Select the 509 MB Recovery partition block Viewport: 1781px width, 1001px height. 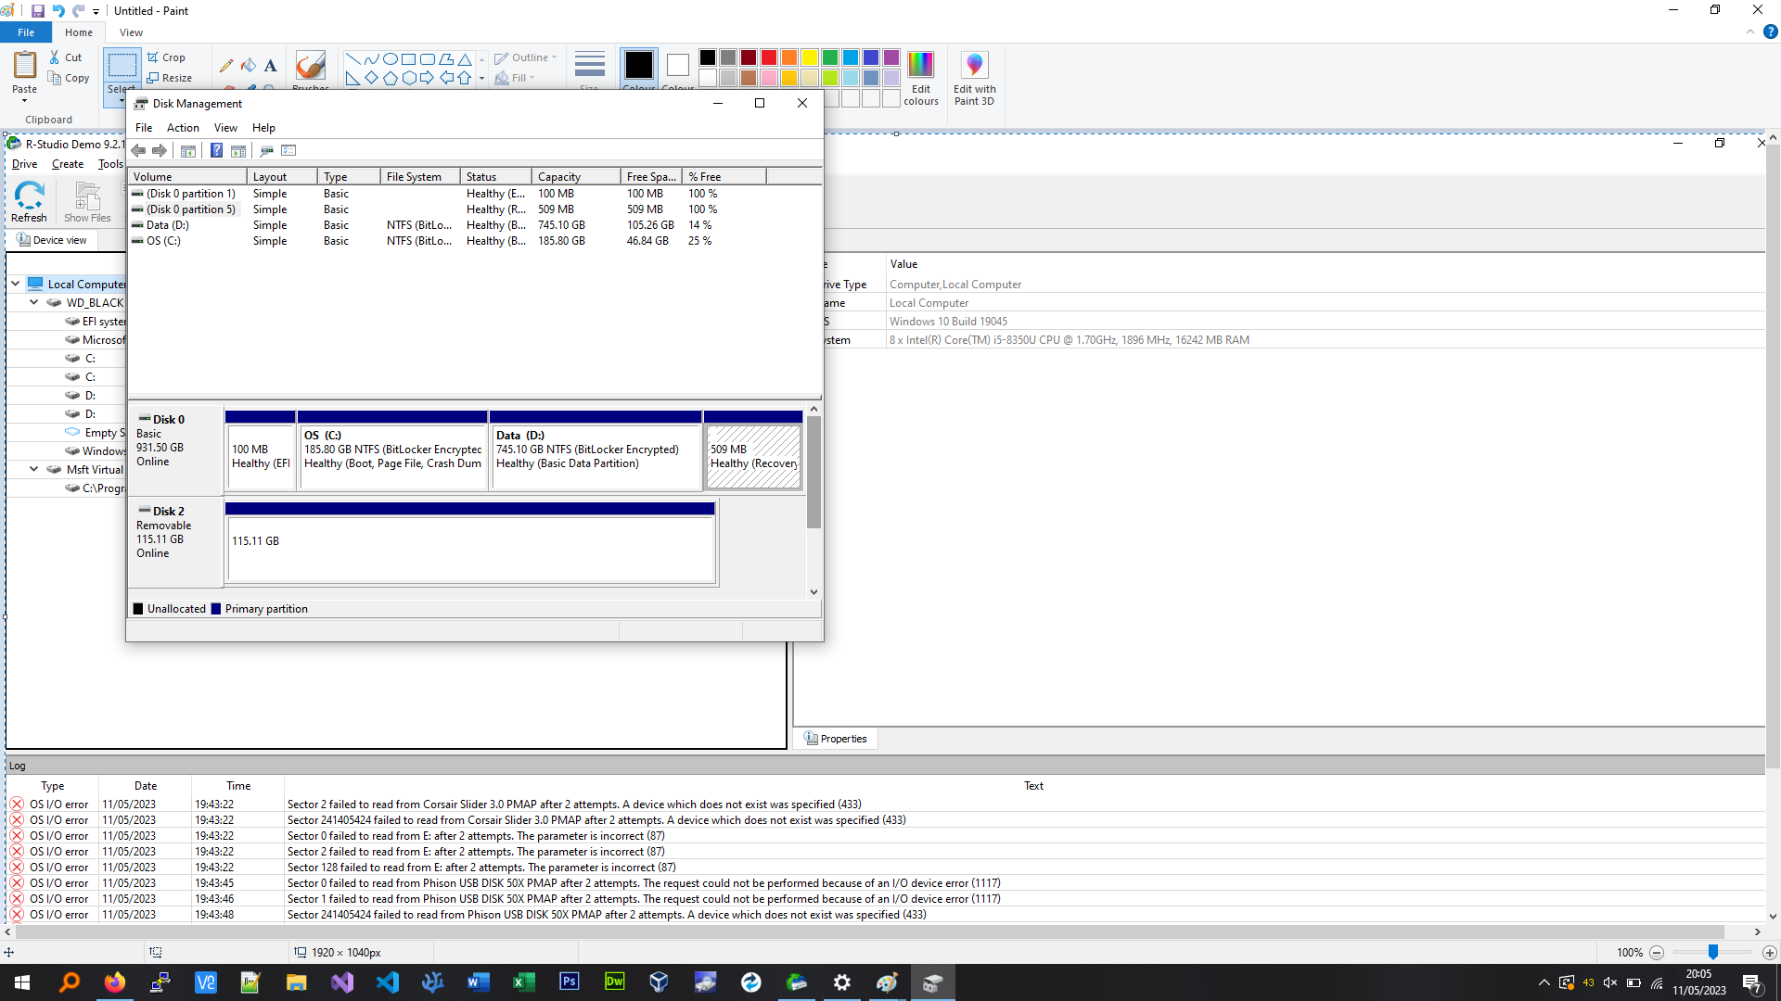[753, 450]
